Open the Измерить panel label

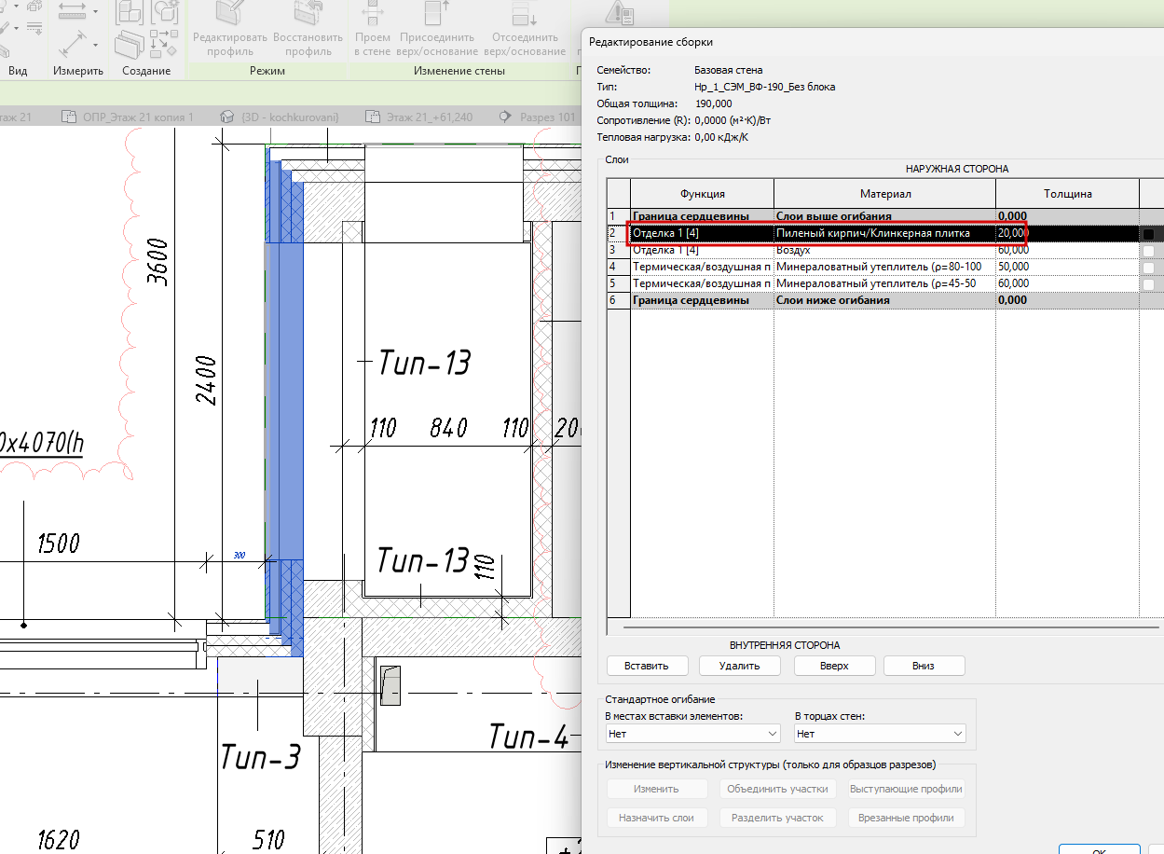pos(77,71)
